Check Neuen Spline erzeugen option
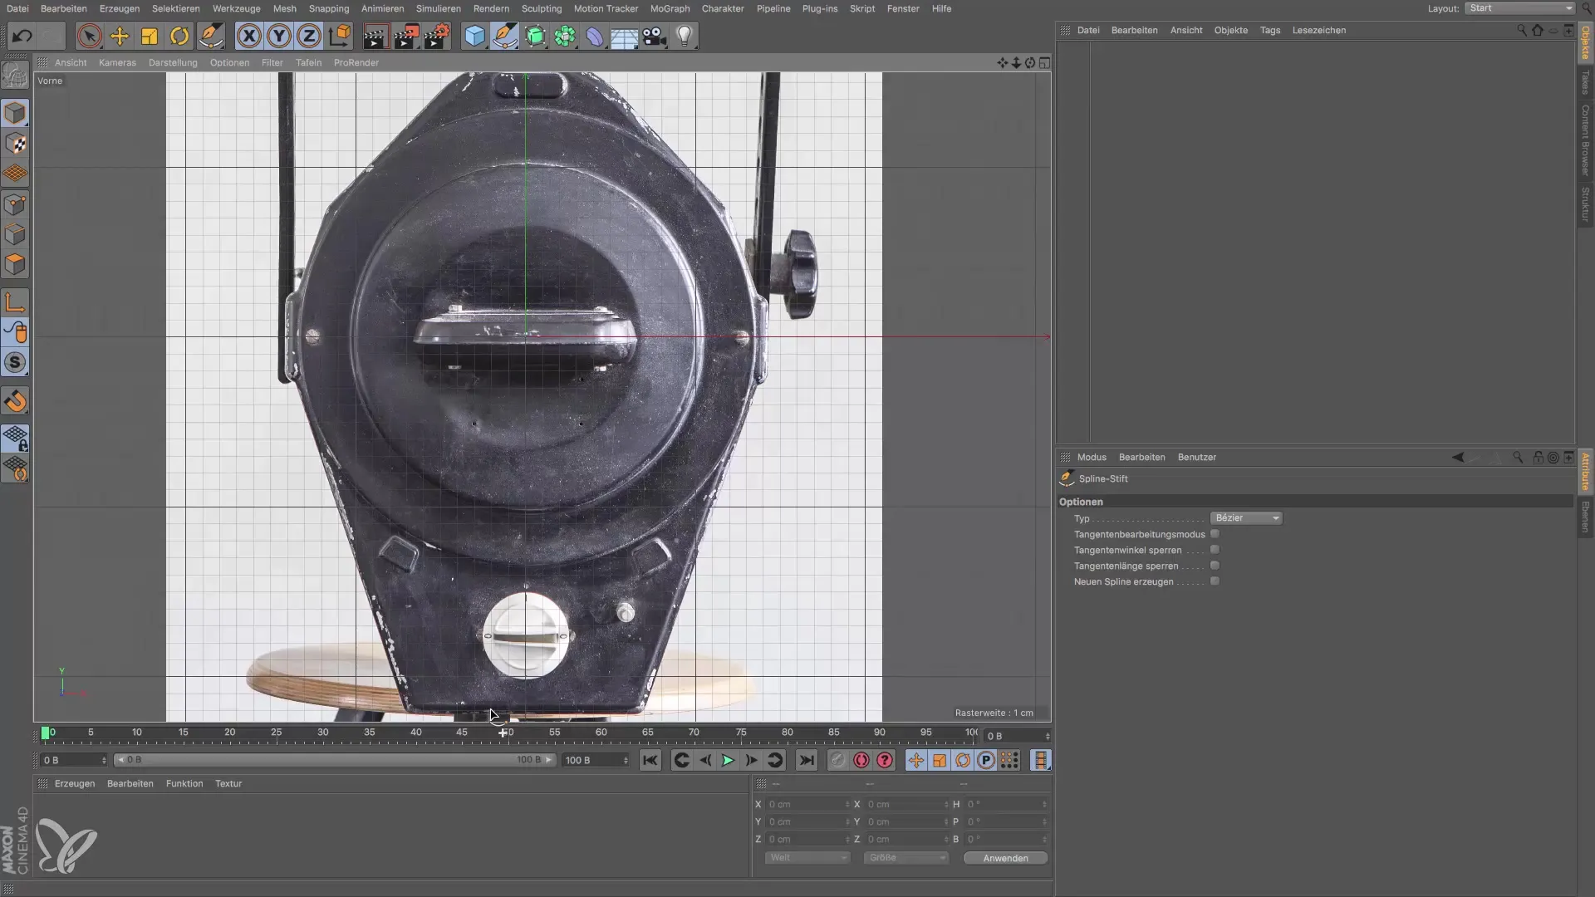The height and width of the screenshot is (897, 1595). 1215,581
